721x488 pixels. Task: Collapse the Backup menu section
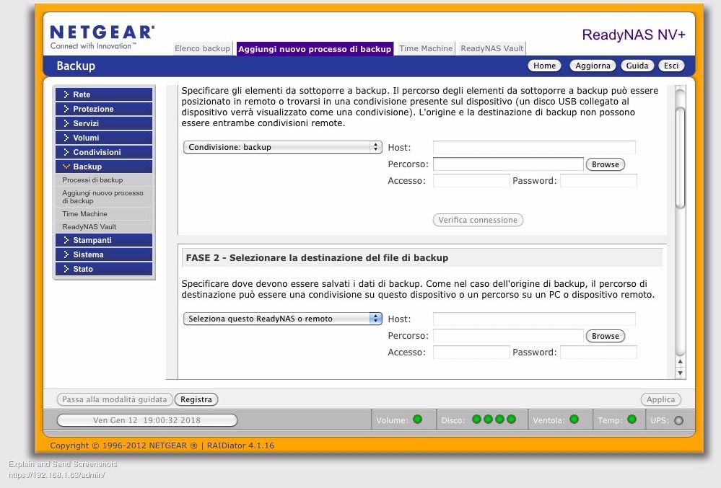click(104, 167)
